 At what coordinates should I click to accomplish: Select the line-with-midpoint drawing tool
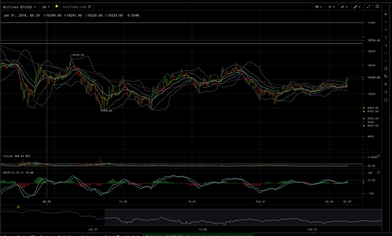click(386, 30)
